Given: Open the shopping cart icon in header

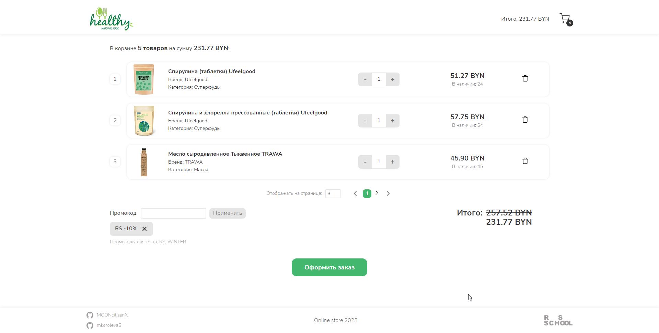Looking at the screenshot, I should coord(566,19).
